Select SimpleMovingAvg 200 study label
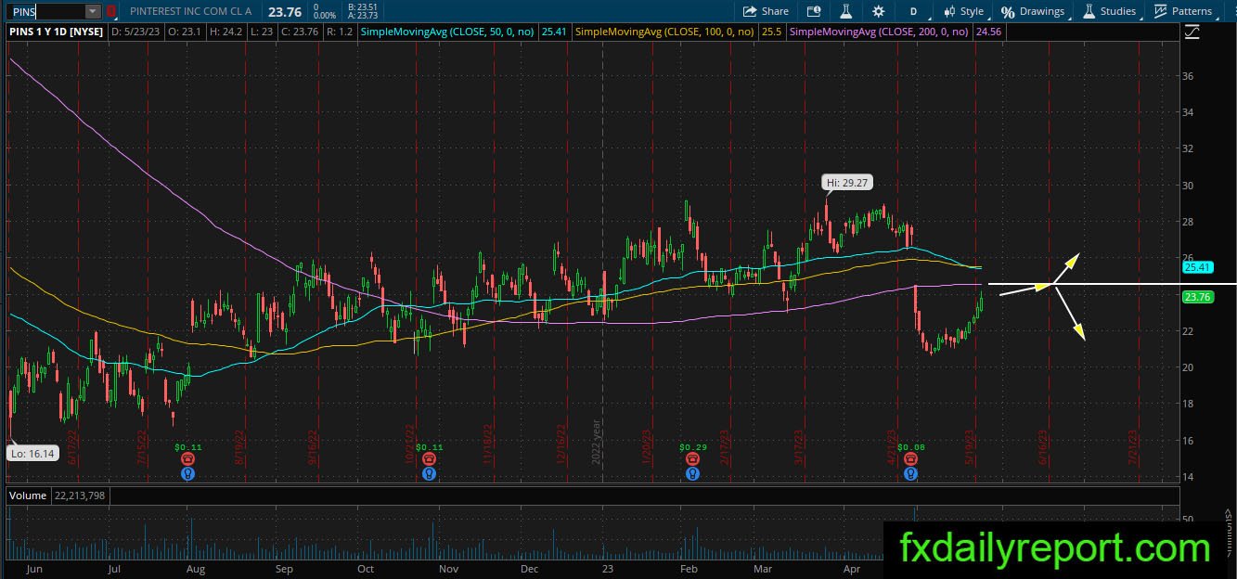 coord(878,31)
